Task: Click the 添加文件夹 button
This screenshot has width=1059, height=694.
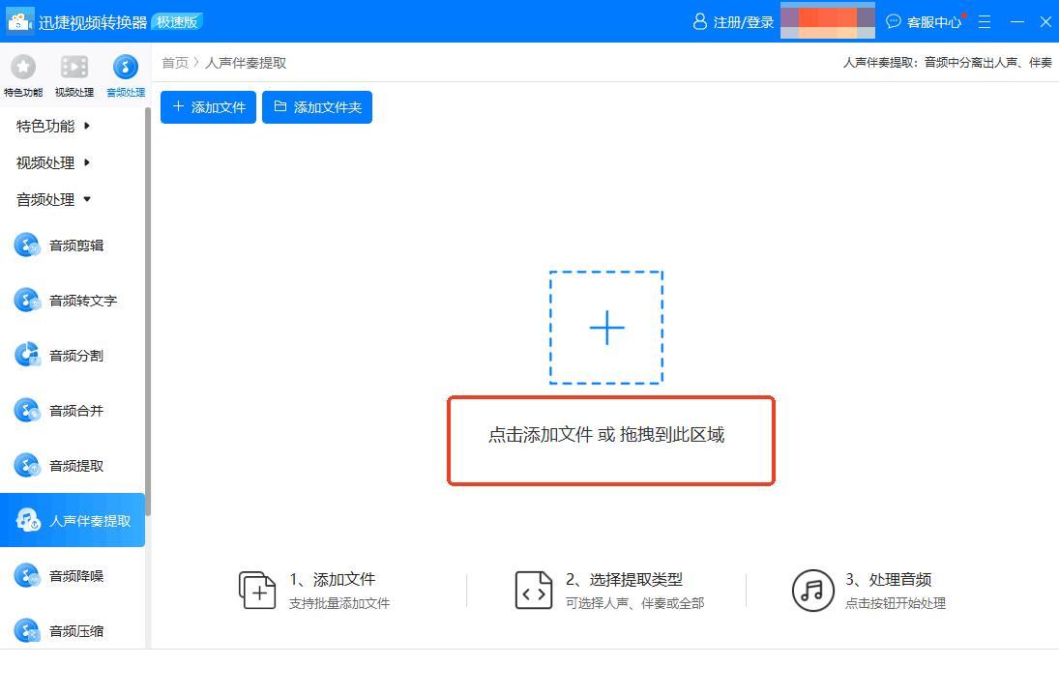Action: click(x=317, y=107)
